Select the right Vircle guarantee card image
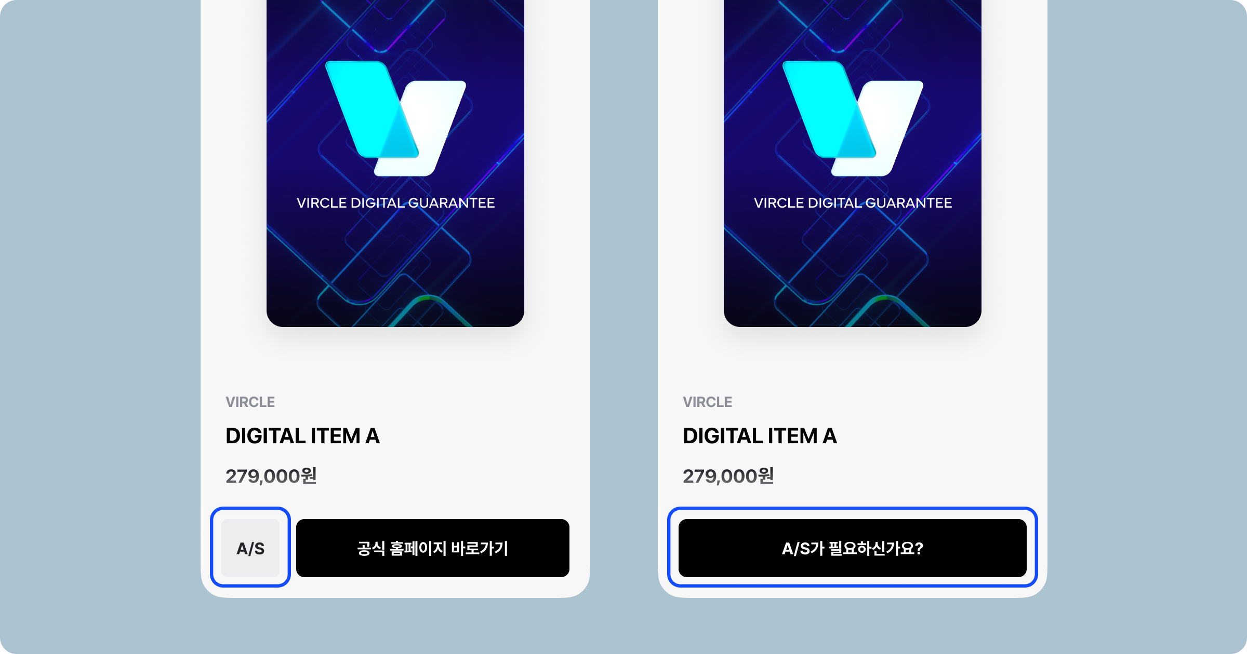The image size is (1247, 654). [x=853, y=163]
